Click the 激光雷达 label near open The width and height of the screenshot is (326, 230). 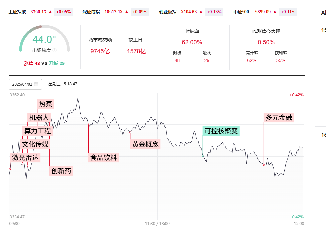click(25, 158)
